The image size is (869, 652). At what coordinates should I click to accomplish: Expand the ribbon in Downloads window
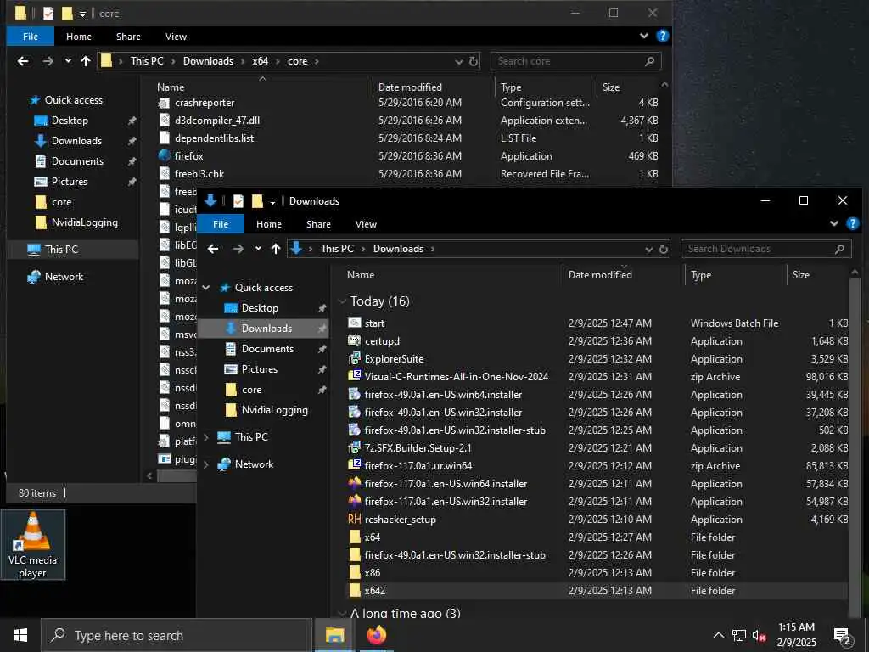tap(834, 223)
